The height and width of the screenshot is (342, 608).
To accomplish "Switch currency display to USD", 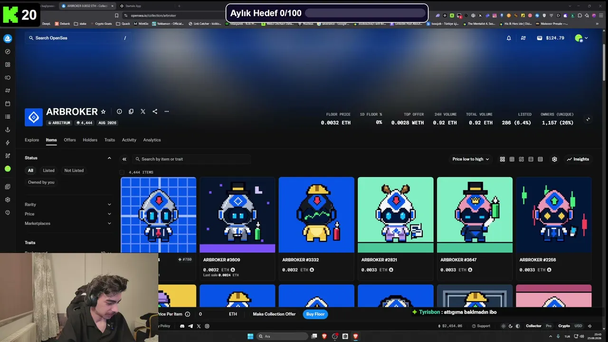I will click(578, 326).
